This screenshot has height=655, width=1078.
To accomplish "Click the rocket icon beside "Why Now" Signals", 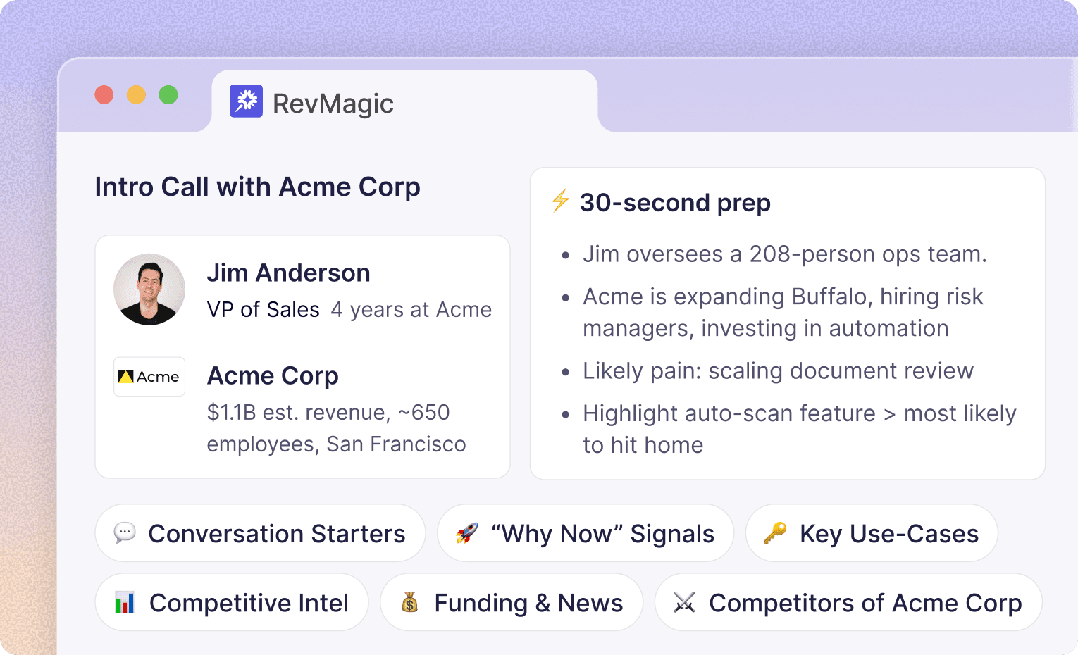I will pos(467,533).
